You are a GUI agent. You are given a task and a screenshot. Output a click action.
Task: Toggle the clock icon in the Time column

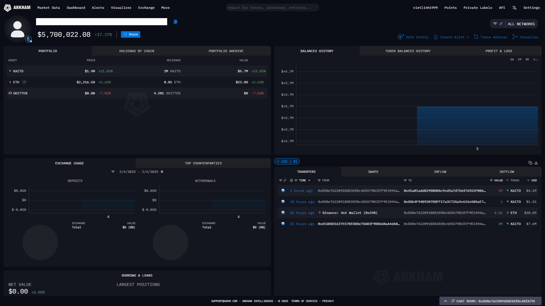(x=292, y=180)
